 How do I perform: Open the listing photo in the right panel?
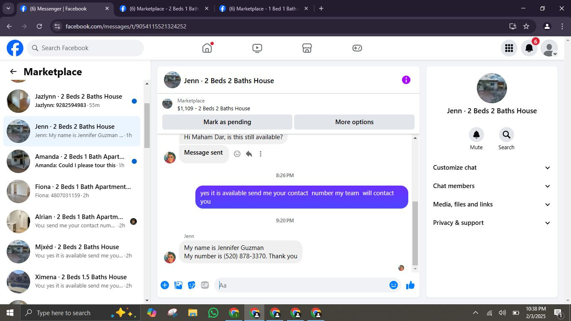tap(492, 88)
